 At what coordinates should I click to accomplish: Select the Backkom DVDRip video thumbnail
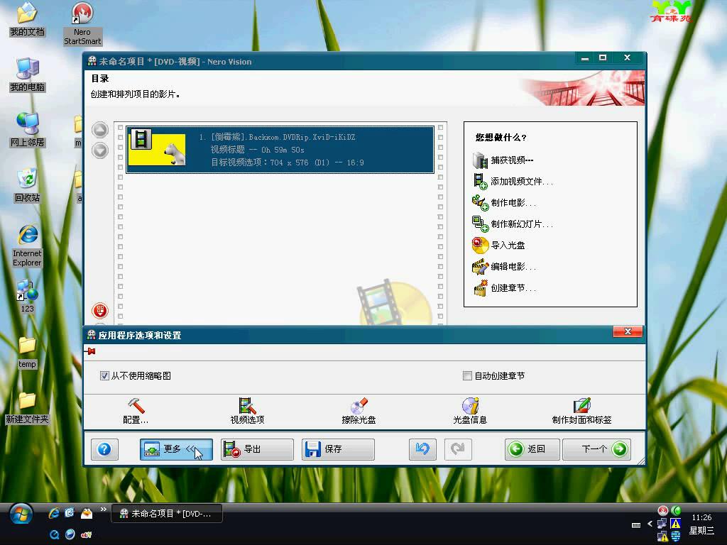158,149
